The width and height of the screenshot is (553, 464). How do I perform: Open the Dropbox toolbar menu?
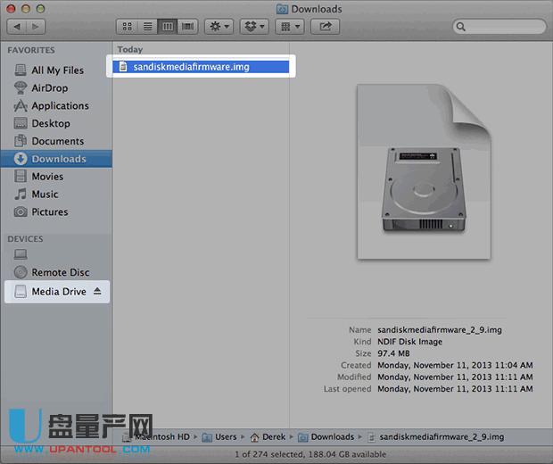(254, 27)
